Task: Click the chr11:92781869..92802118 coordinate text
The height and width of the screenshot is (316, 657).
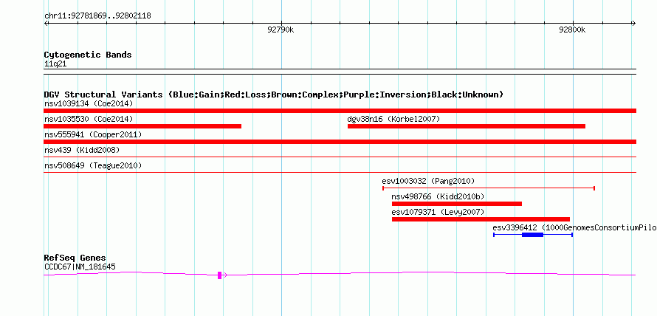Action: [97, 16]
